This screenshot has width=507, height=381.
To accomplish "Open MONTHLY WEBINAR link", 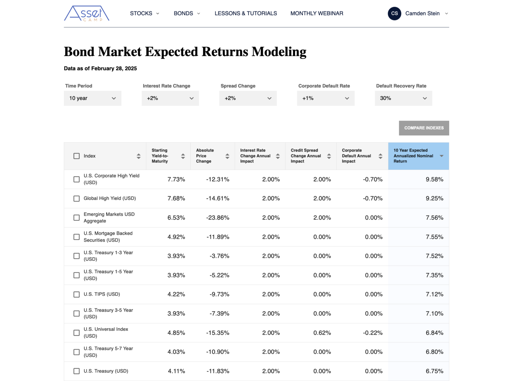I will point(317,14).
